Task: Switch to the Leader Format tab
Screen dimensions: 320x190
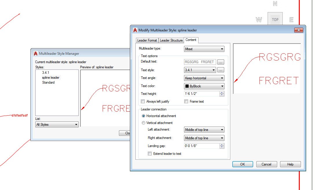Action: [x=147, y=40]
